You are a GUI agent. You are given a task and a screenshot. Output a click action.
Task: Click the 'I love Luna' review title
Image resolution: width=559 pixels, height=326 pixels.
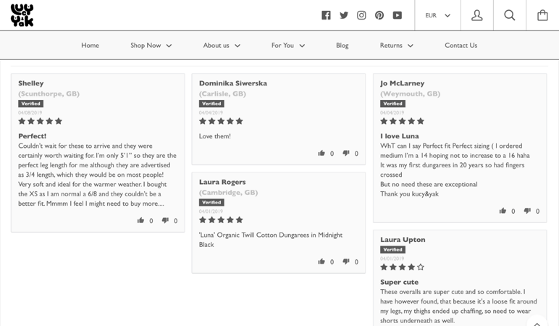click(399, 136)
